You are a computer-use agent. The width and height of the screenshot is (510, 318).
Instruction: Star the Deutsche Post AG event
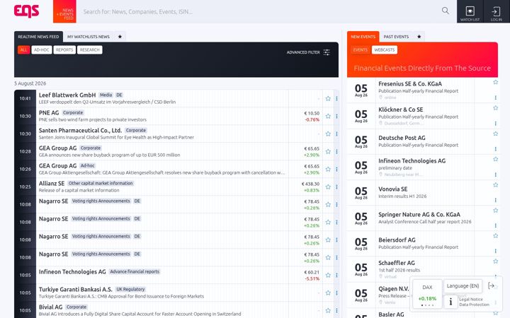(495, 134)
